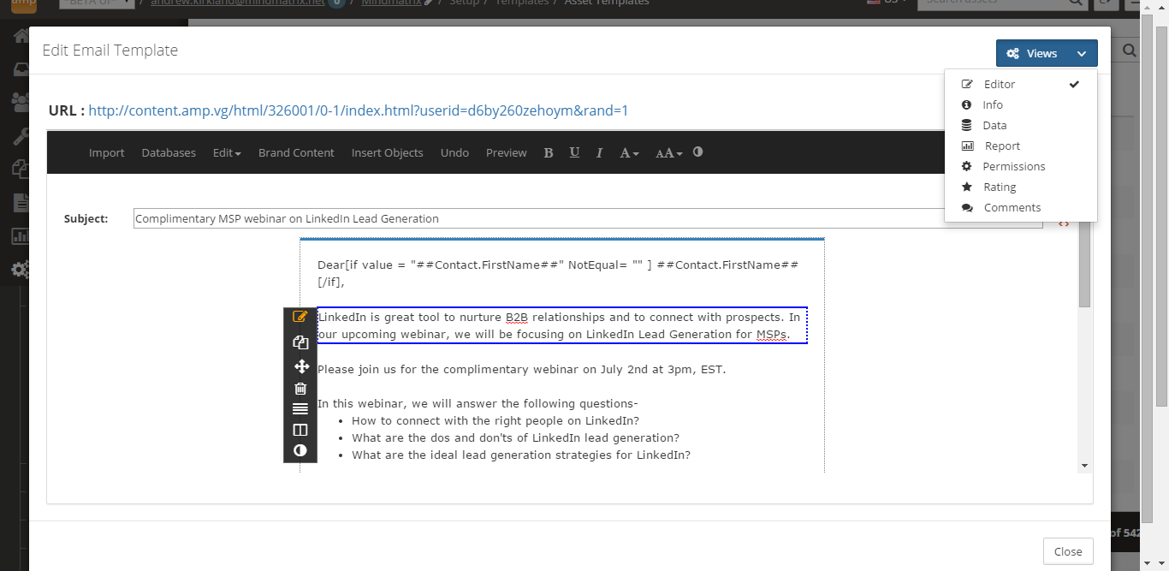Open the content.amp.vg URL link
Image resolution: width=1169 pixels, height=571 pixels.
point(359,110)
